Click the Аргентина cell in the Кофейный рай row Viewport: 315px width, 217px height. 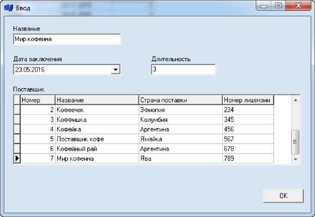point(180,149)
